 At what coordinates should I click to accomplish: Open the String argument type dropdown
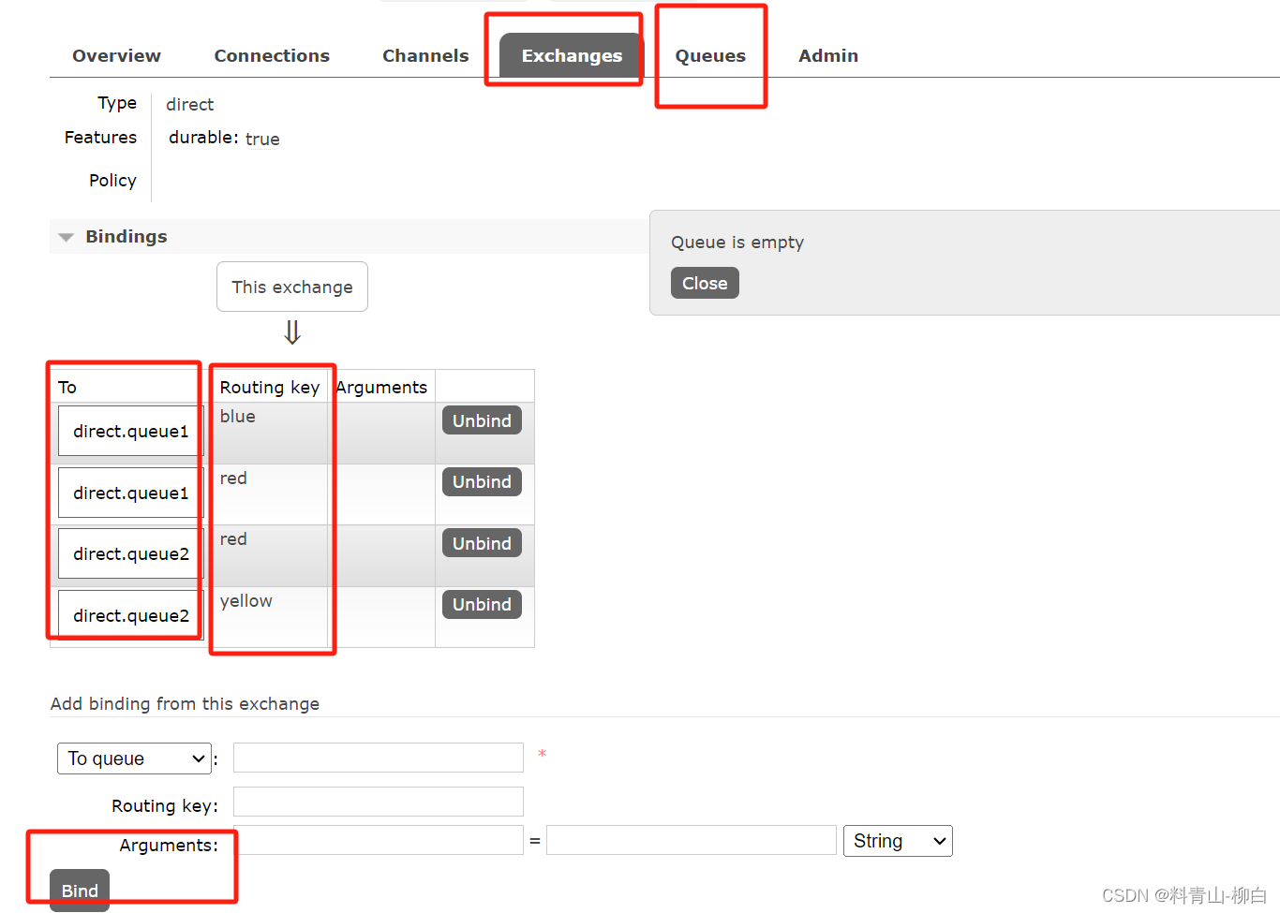coord(898,841)
